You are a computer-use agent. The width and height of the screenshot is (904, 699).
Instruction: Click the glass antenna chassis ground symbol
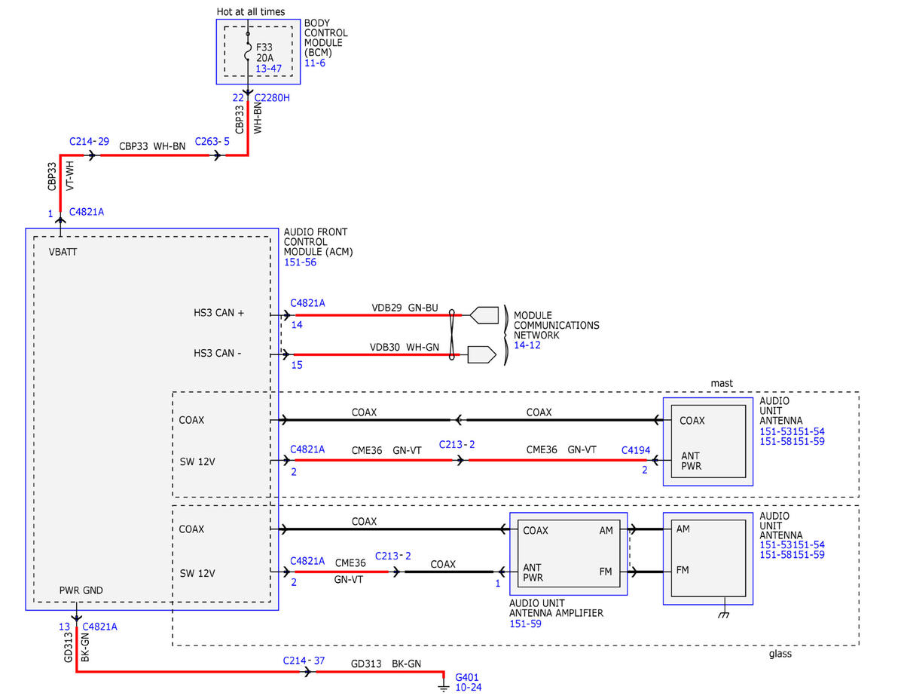[724, 612]
